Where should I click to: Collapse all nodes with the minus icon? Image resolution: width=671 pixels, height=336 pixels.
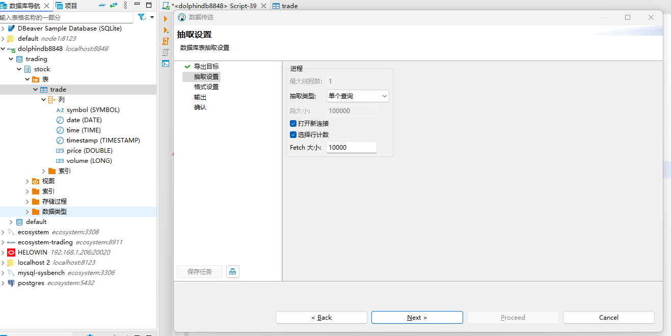101,6
